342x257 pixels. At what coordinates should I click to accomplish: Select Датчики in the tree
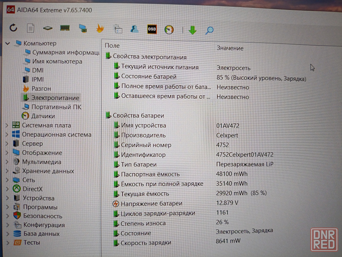click(43, 116)
